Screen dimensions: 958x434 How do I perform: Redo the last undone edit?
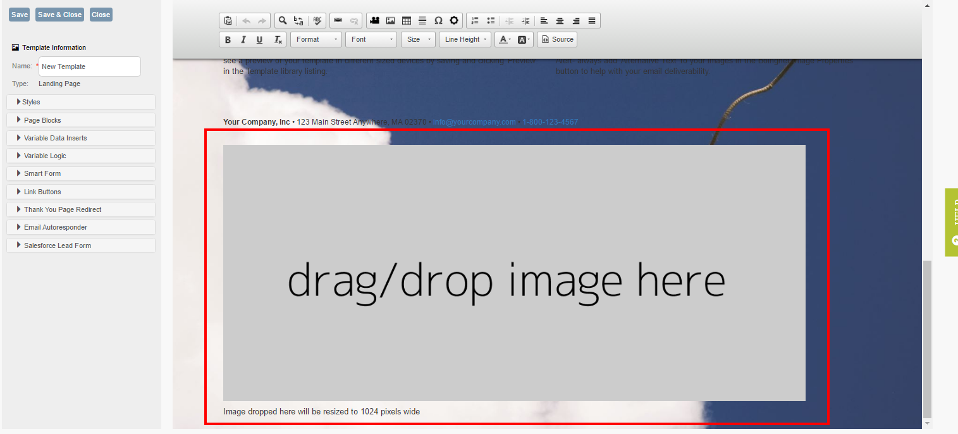262,21
